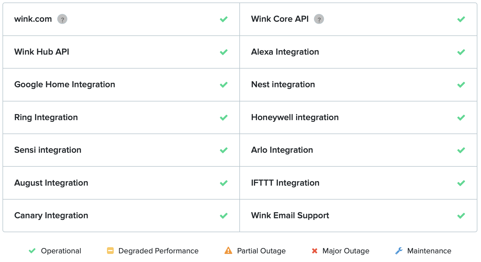This screenshot has height=262, width=481.
Task: Click the Canary Integration component name
Action: [51, 215]
